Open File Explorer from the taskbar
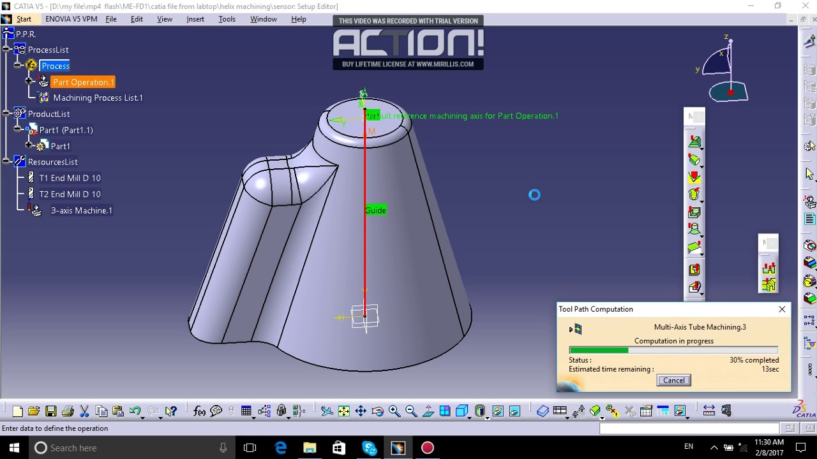Screen dimensions: 817x459 [310, 448]
